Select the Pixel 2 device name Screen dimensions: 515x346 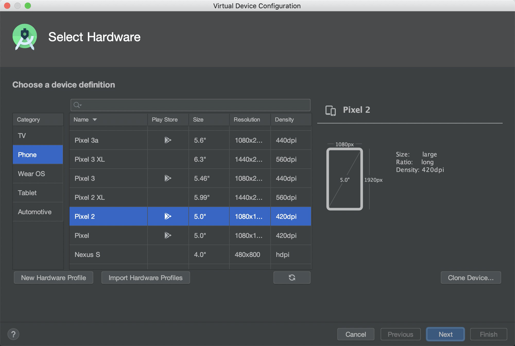coord(85,216)
